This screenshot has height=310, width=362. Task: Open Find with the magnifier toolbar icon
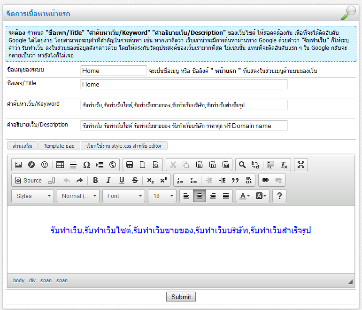pos(242,165)
